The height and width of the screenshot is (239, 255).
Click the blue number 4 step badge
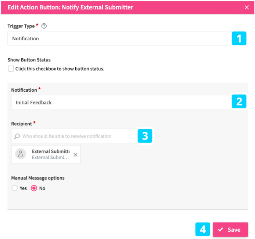point(203,229)
